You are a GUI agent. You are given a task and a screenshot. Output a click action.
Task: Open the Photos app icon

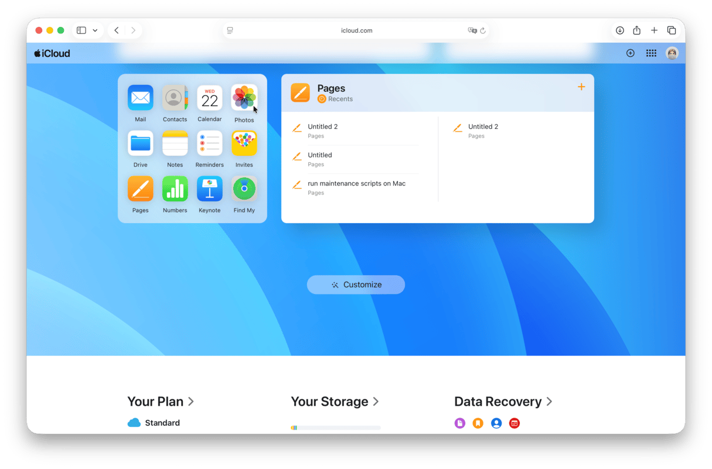244,98
